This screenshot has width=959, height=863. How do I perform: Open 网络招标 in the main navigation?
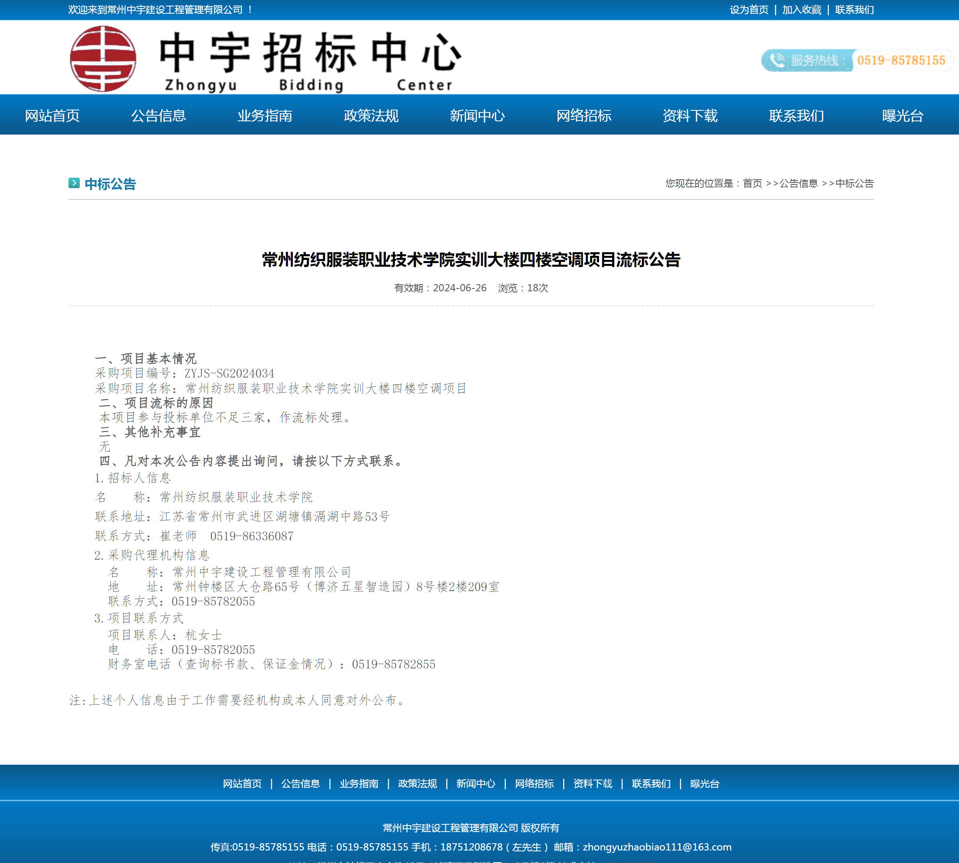coord(584,115)
